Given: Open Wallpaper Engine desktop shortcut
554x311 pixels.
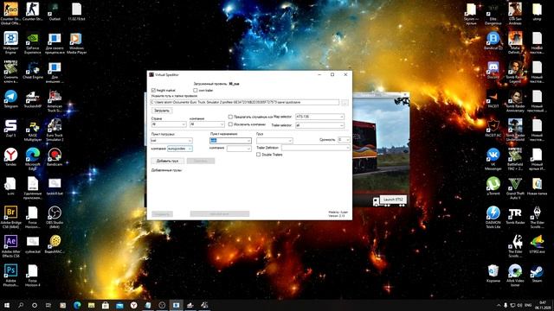Looking at the screenshot, I should pyautogui.click(x=10, y=43).
